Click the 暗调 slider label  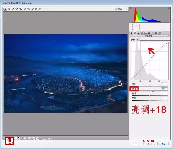pyautogui.click(x=134, y=93)
